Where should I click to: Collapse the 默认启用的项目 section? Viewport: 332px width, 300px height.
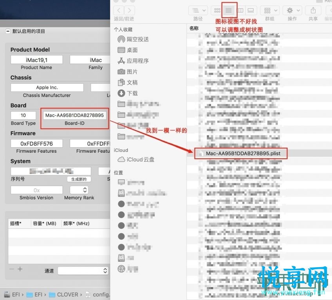click(7, 31)
